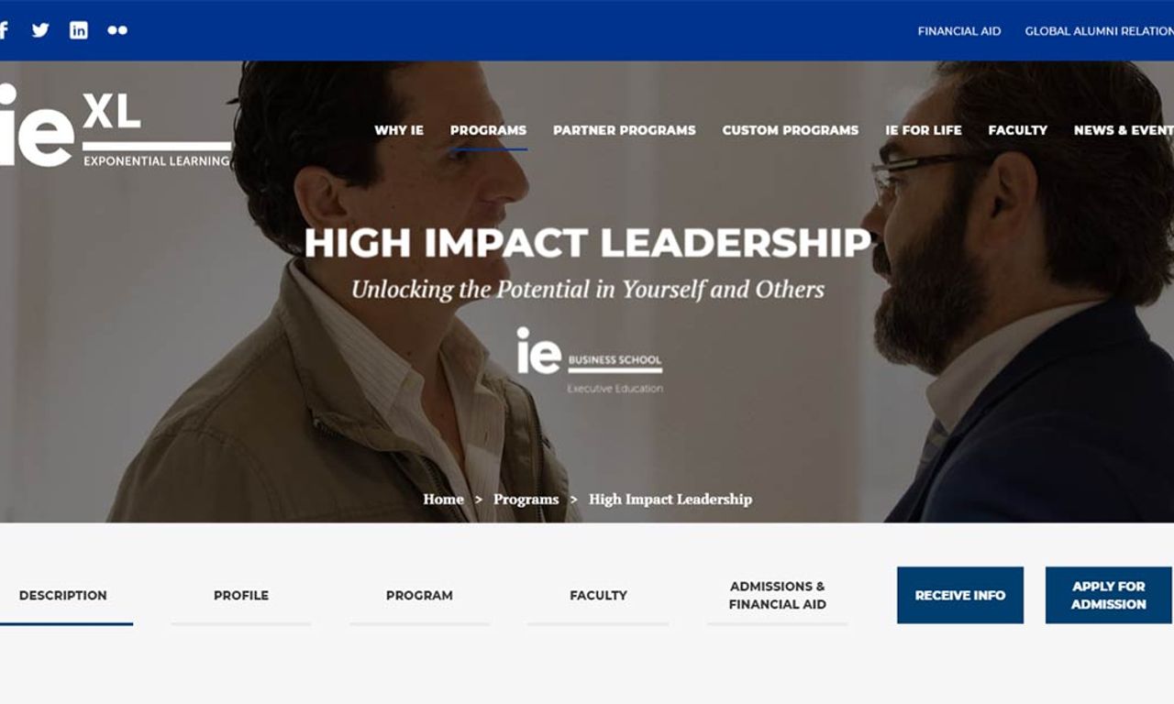Open the Partner Programs menu
Image resolution: width=1174 pixels, height=704 pixels.
pyautogui.click(x=625, y=130)
